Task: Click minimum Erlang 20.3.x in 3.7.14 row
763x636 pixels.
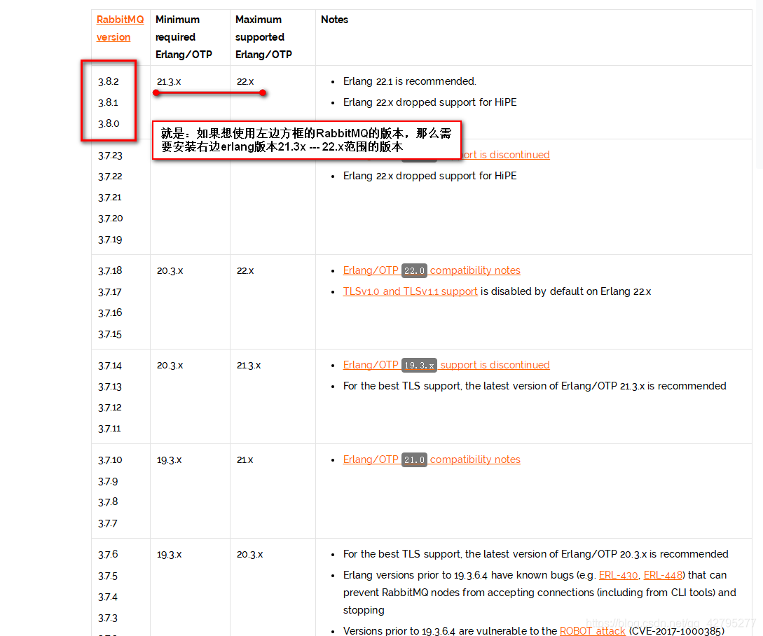Action: click(x=170, y=366)
